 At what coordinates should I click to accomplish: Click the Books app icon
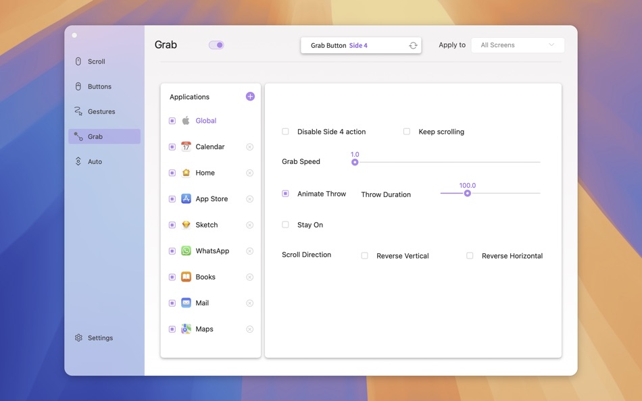186,277
